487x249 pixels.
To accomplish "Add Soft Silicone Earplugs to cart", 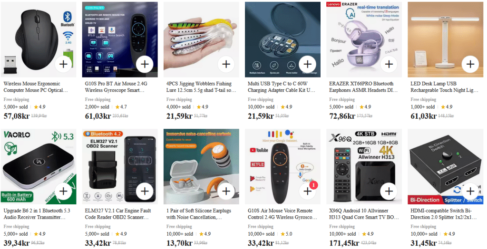I will [226, 191].
